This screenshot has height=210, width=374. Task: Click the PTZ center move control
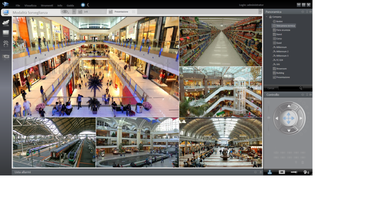(x=289, y=118)
